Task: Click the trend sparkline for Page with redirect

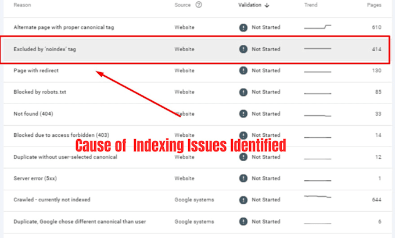Action: tap(318, 72)
